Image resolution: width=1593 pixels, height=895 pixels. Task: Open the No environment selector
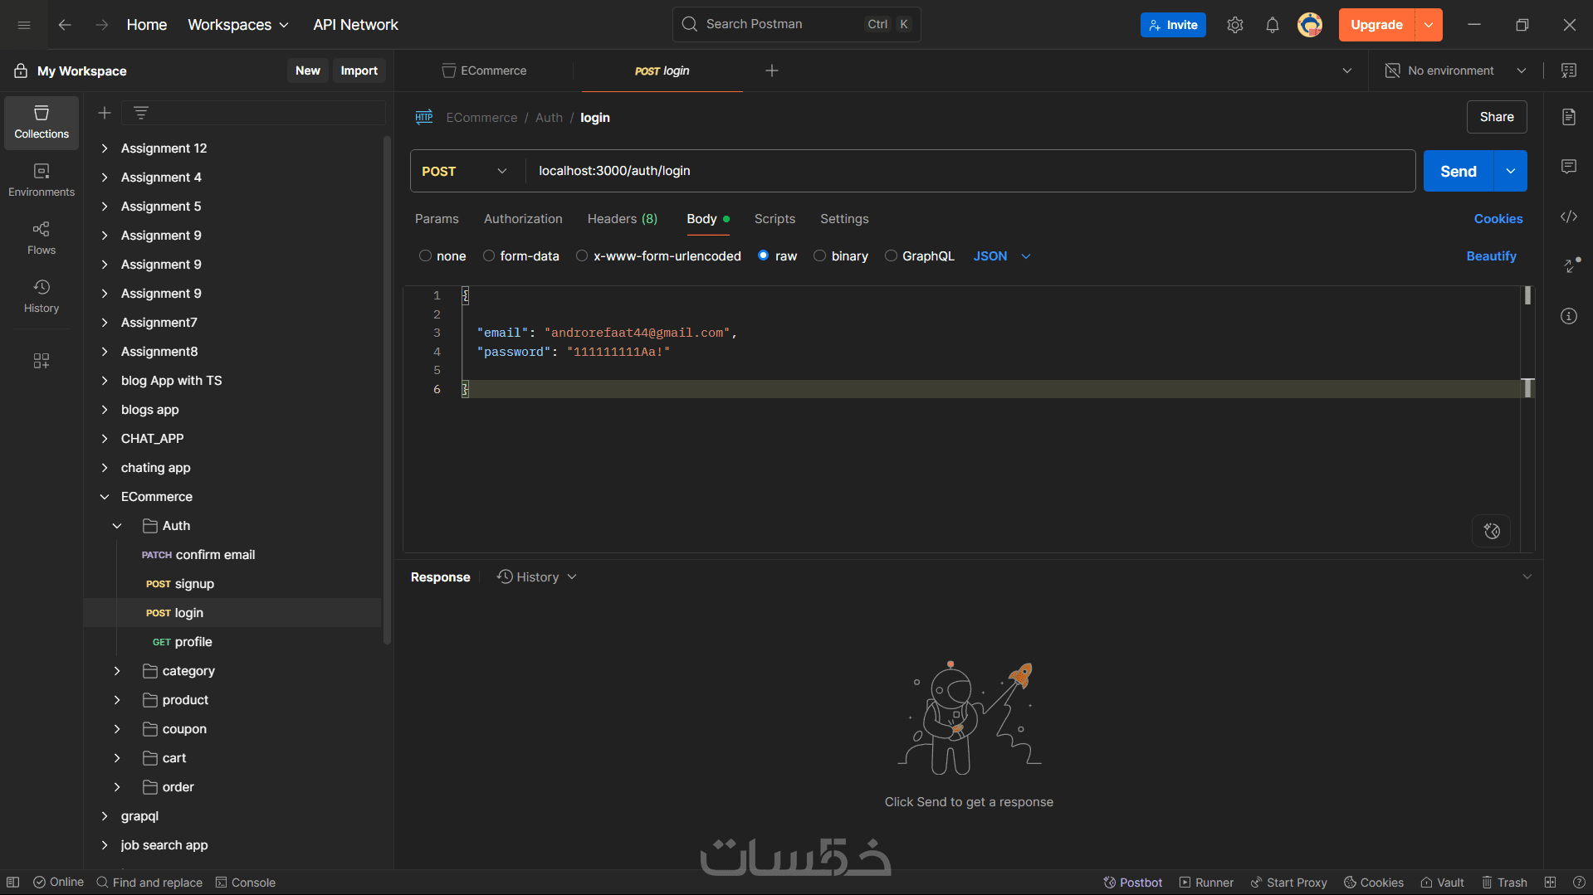(x=1456, y=71)
